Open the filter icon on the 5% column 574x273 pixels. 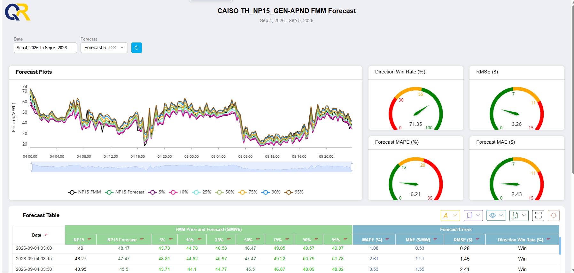(171, 239)
